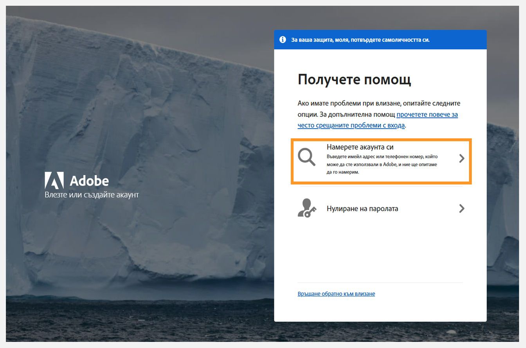Select the 'Получете помощ' heading
This screenshot has height=348, width=526.
tap(355, 80)
